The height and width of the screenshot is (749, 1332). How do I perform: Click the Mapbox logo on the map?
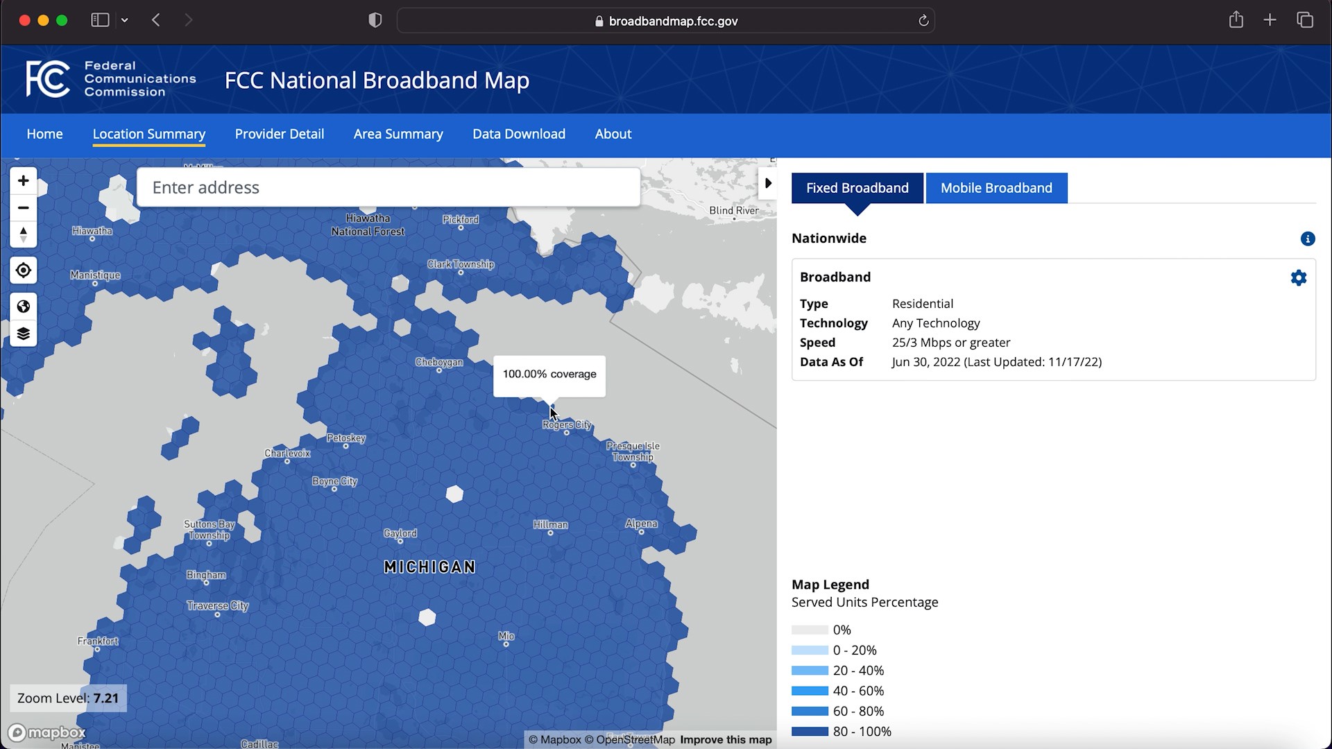(46, 732)
